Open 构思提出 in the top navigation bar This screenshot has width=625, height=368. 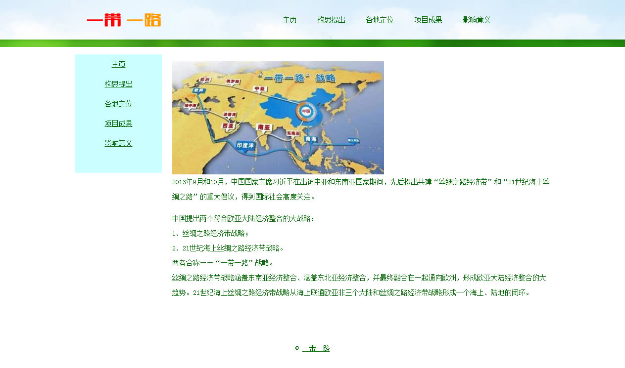(331, 20)
